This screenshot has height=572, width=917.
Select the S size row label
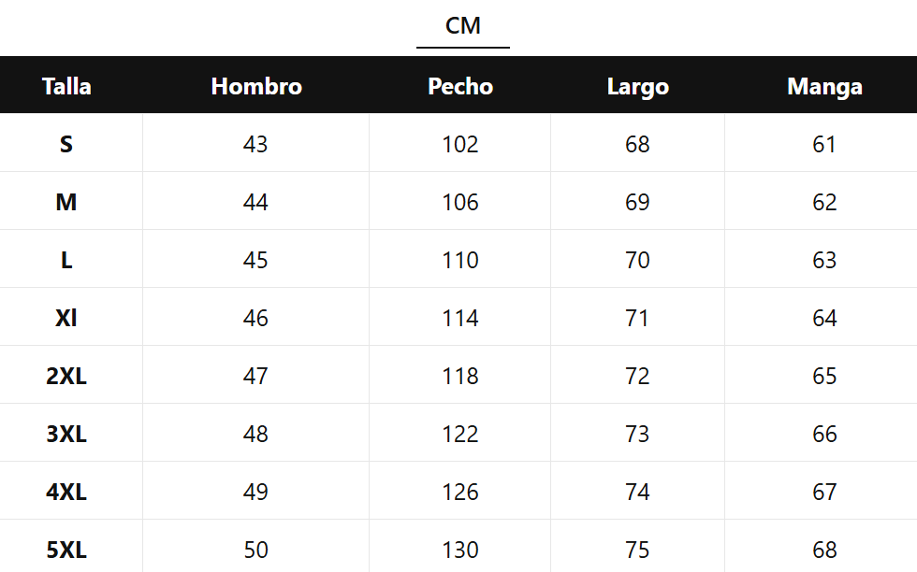click(x=66, y=145)
